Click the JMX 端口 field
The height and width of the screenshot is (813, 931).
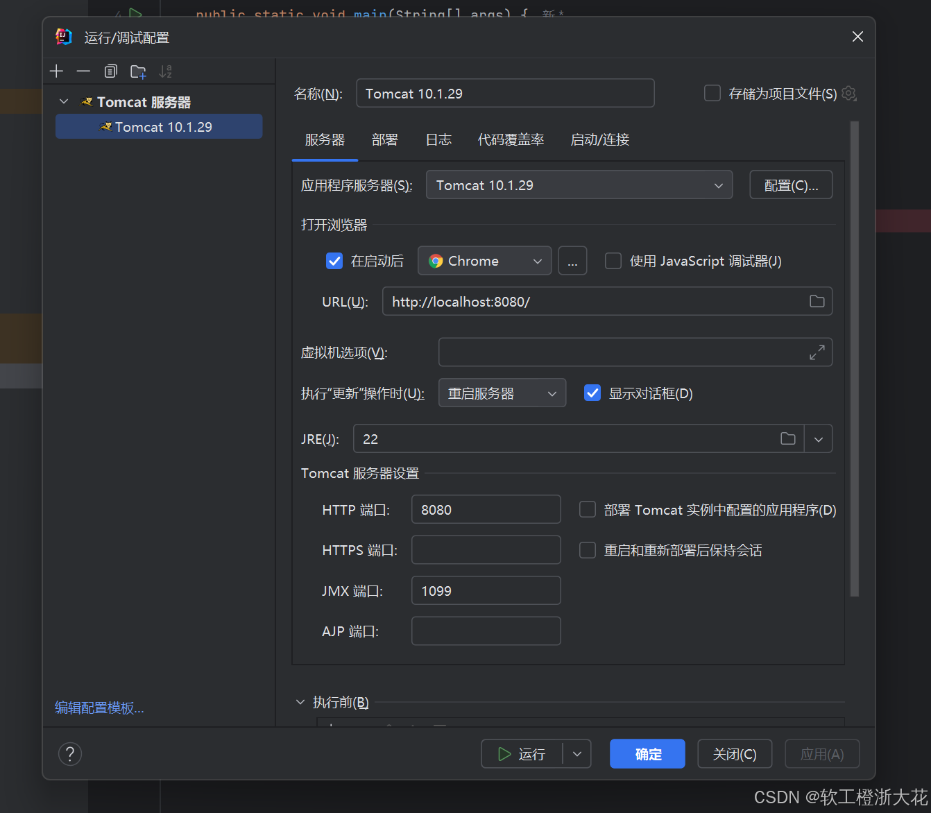coord(486,591)
